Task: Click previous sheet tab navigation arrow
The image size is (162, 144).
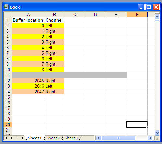Action: coord(11,138)
